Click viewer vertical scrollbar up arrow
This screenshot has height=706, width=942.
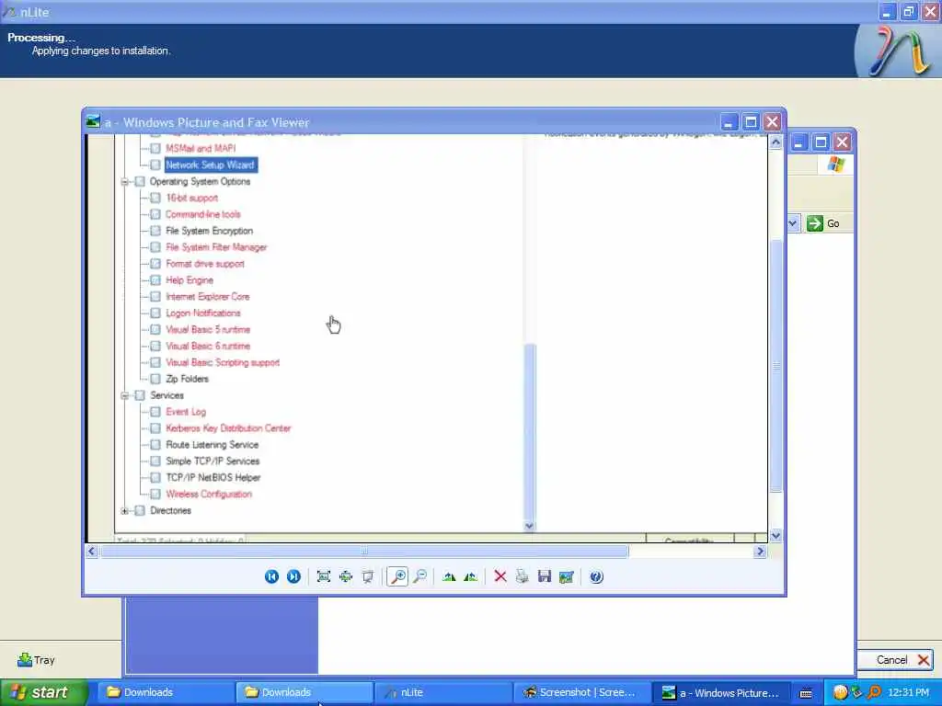pyautogui.click(x=775, y=142)
